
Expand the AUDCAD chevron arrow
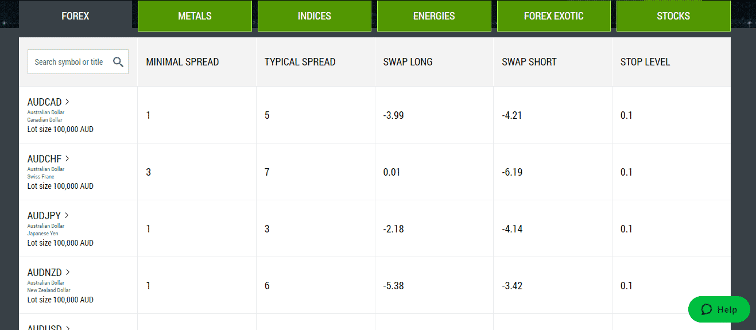pos(67,102)
